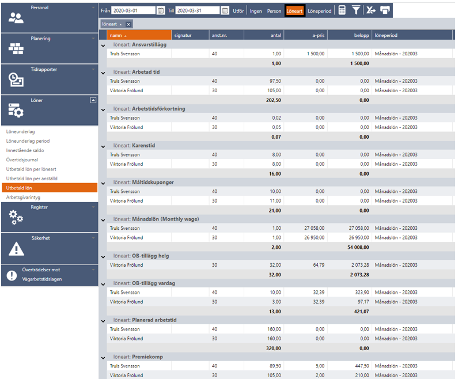Collapse the Löner sidebar section

93,100
